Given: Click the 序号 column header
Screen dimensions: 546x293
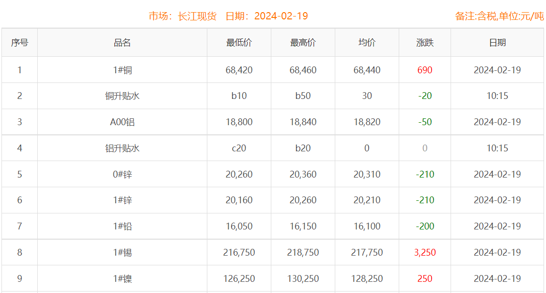Looking at the screenshot, I should 20,42.
